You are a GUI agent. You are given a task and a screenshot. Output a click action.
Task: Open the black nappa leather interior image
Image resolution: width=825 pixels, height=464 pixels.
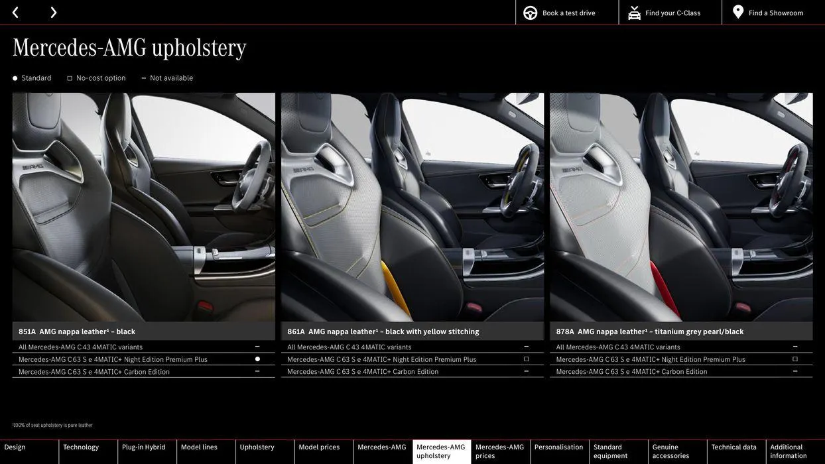pyautogui.click(x=143, y=207)
